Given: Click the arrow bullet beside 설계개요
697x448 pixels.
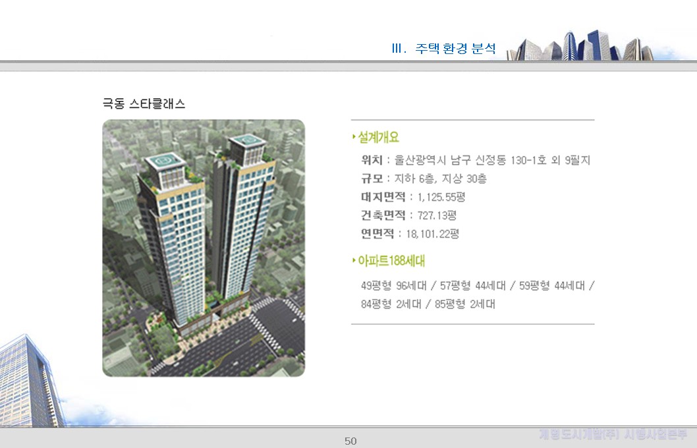Looking at the screenshot, I should click(x=354, y=138).
